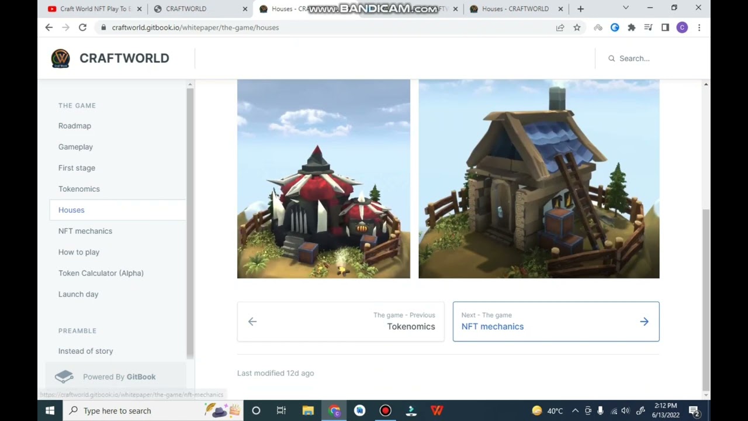Open Gameplay in the sidebar
Viewport: 748px width, 421px height.
tap(75, 147)
